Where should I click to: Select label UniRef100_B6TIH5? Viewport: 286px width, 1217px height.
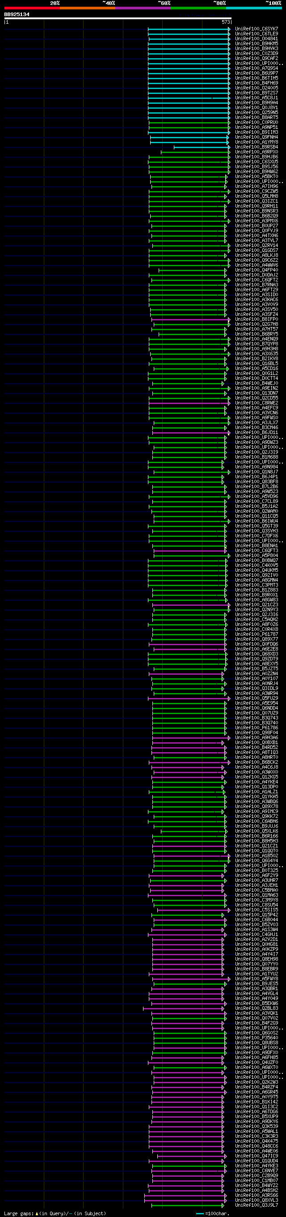click(257, 78)
